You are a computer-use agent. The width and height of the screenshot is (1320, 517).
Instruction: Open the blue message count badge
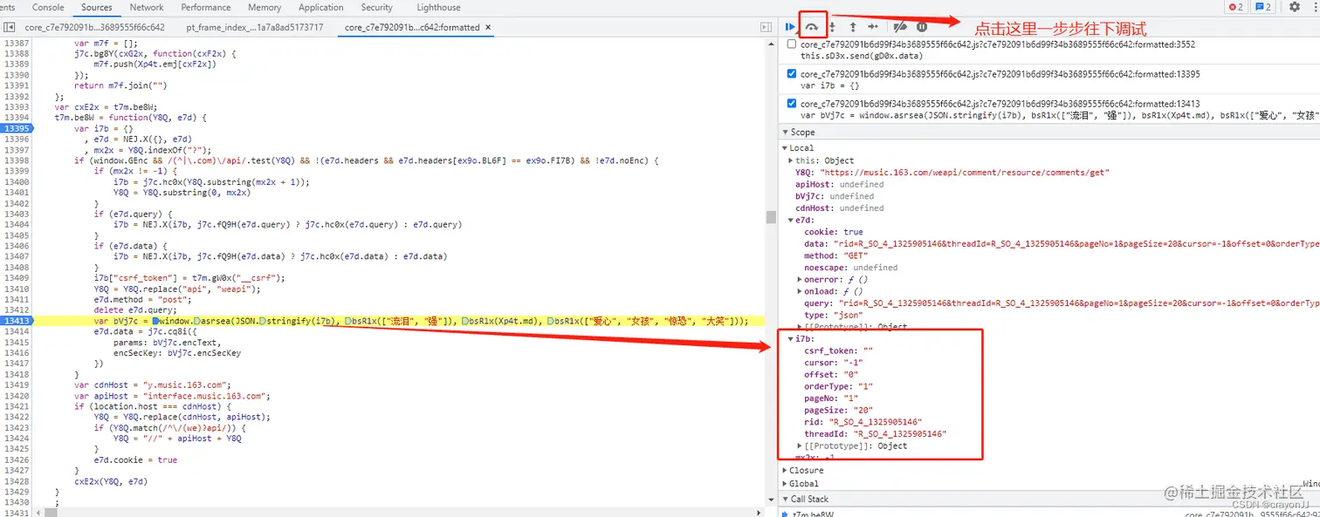pos(1263,7)
